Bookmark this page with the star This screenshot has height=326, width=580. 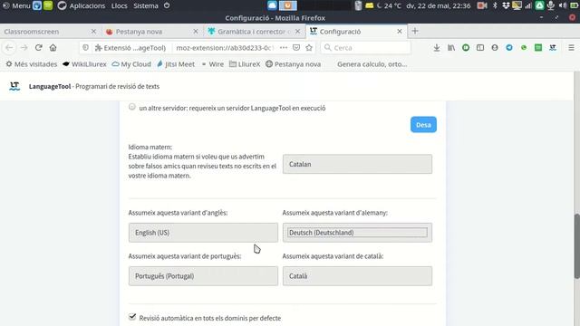pyautogui.click(x=309, y=48)
